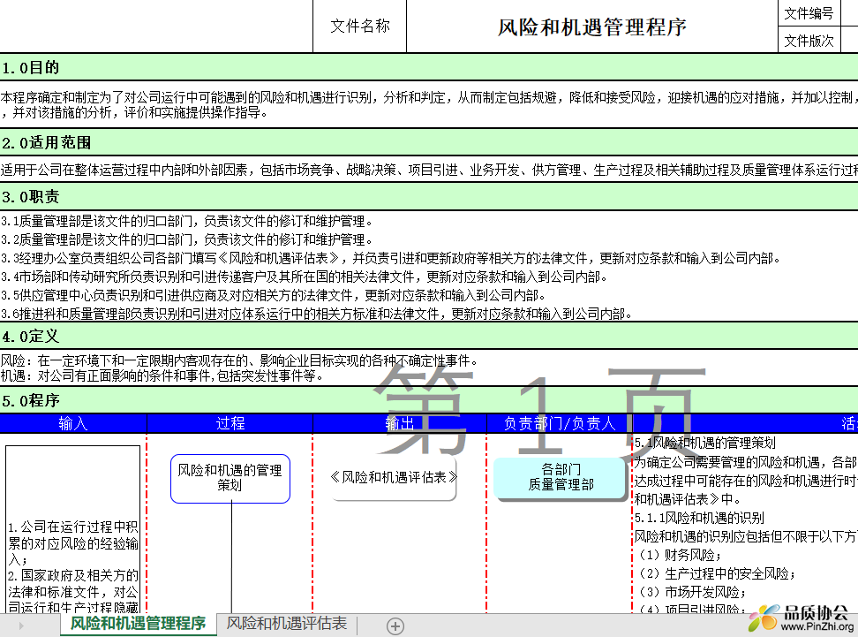
Task: Click the 本程序确定和制定 purpose paragraph
Action: (x=429, y=104)
